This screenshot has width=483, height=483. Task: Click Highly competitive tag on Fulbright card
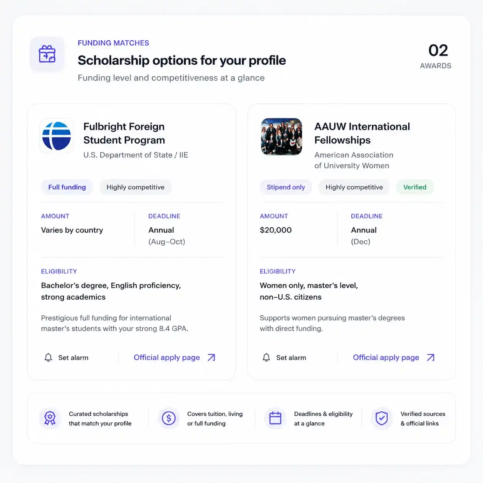(136, 187)
